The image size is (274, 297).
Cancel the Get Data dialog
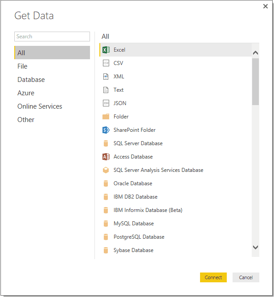pyautogui.click(x=246, y=277)
